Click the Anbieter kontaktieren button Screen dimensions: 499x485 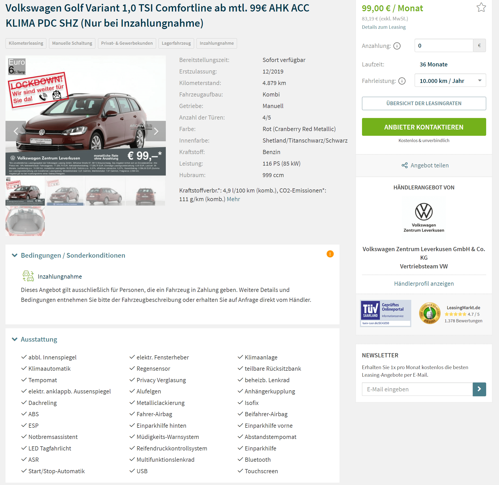tap(424, 127)
